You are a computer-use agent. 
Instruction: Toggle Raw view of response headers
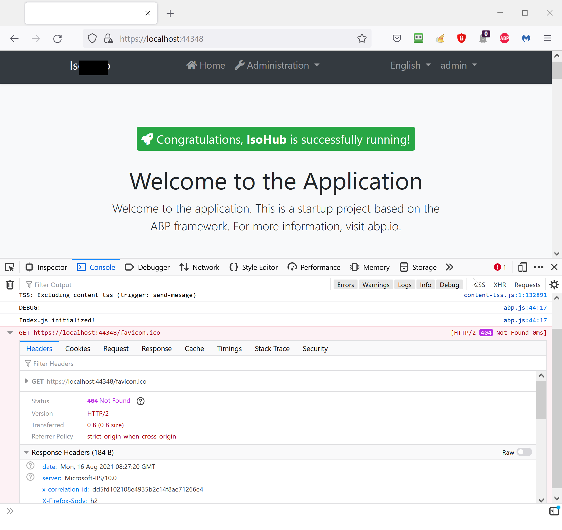(x=524, y=452)
